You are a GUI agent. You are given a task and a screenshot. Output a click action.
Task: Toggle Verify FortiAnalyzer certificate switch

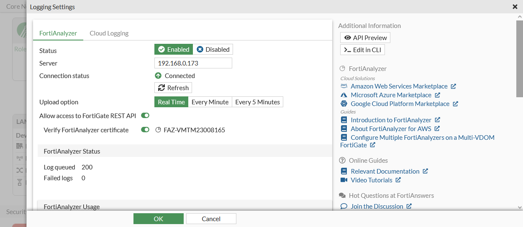pos(145,130)
